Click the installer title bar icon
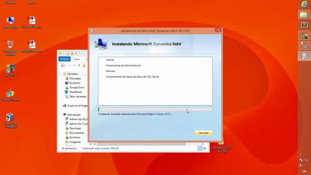311x175 pixels. (x=91, y=31)
